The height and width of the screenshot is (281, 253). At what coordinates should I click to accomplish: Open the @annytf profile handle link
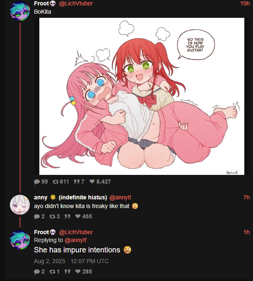[120, 198]
